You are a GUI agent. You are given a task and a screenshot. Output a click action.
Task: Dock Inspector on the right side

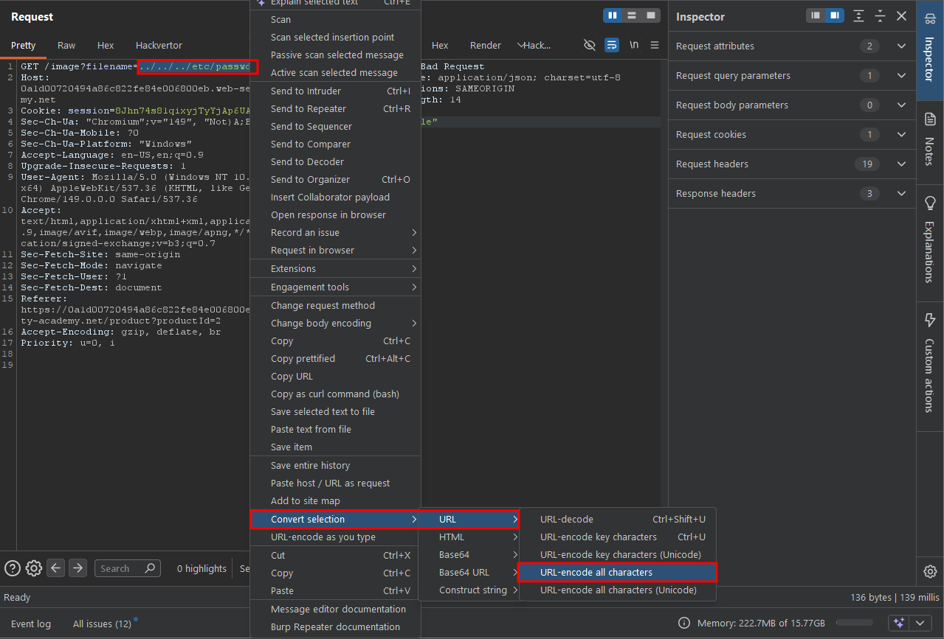[x=834, y=15]
